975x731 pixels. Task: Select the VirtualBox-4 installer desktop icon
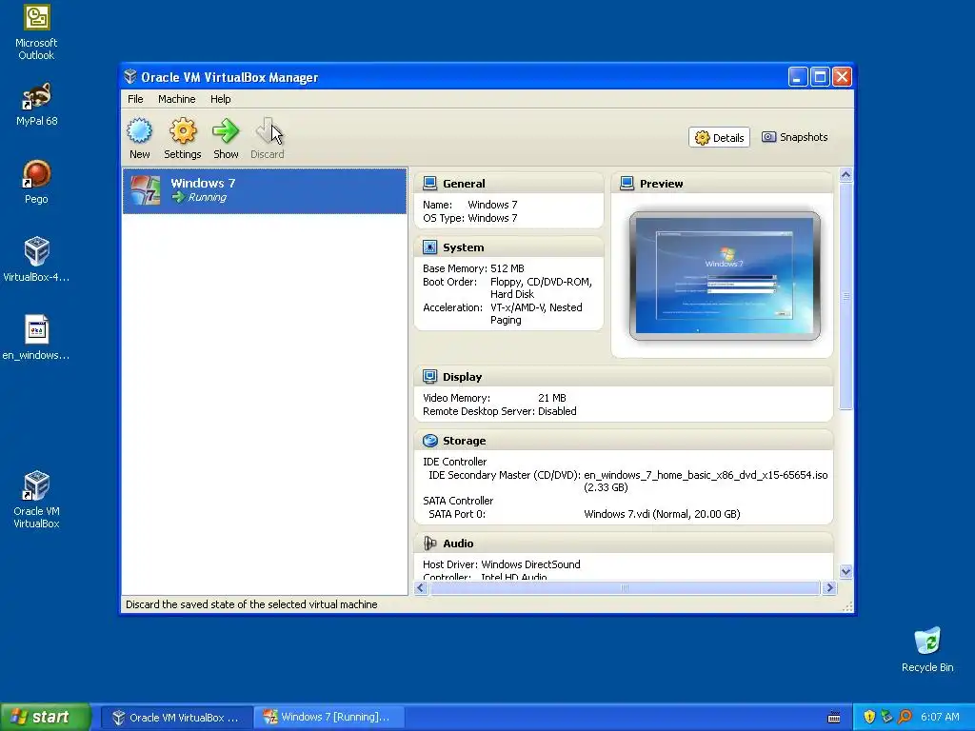point(37,251)
